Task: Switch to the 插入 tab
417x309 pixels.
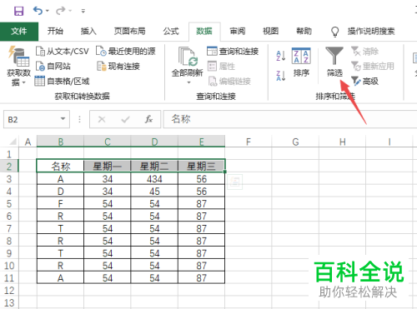Action: coord(88,31)
